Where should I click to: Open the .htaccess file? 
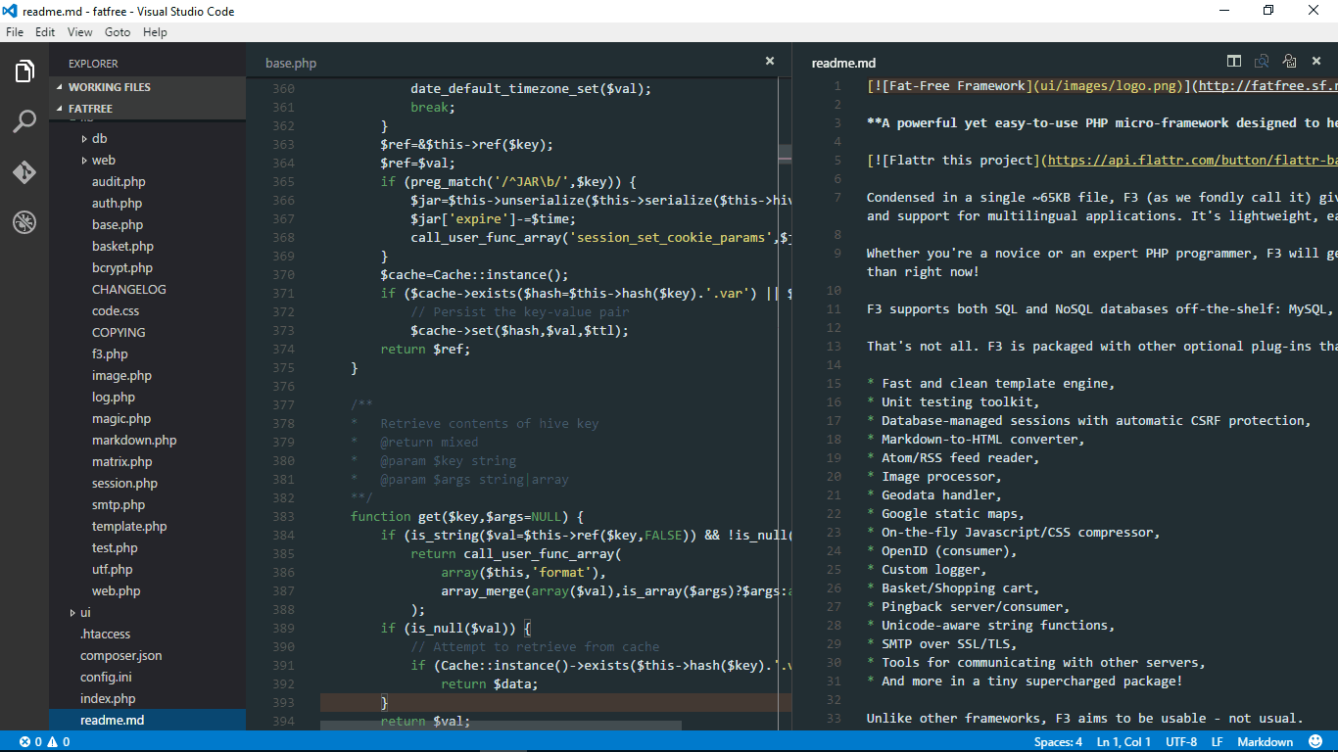105,634
